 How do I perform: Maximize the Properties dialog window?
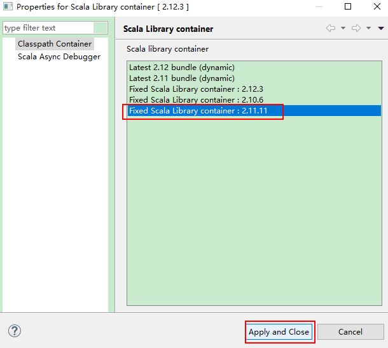[x=348, y=6]
